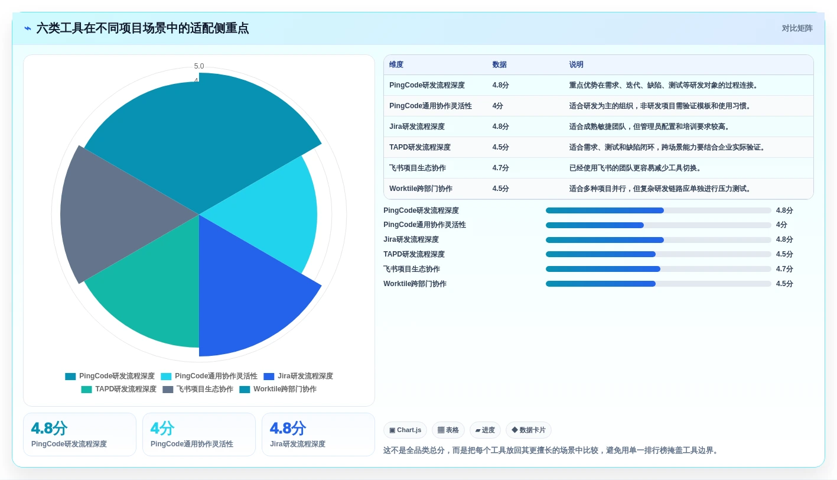Click the lightning icon beside the title
This screenshot has height=480, width=837.
point(28,28)
